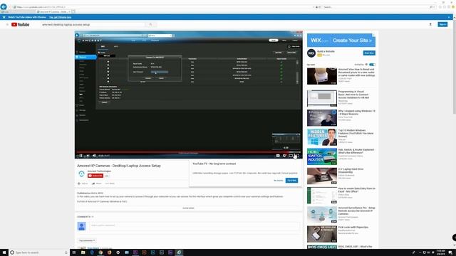Open the Amcrest Technologies channel avatar
This screenshot has height=256, width=456.
pyautogui.click(x=81, y=174)
